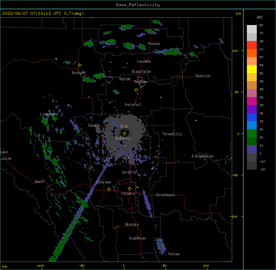This screenshot has width=276, height=270.
Task: Click the Vulcan city label
Action: (x=174, y=254)
